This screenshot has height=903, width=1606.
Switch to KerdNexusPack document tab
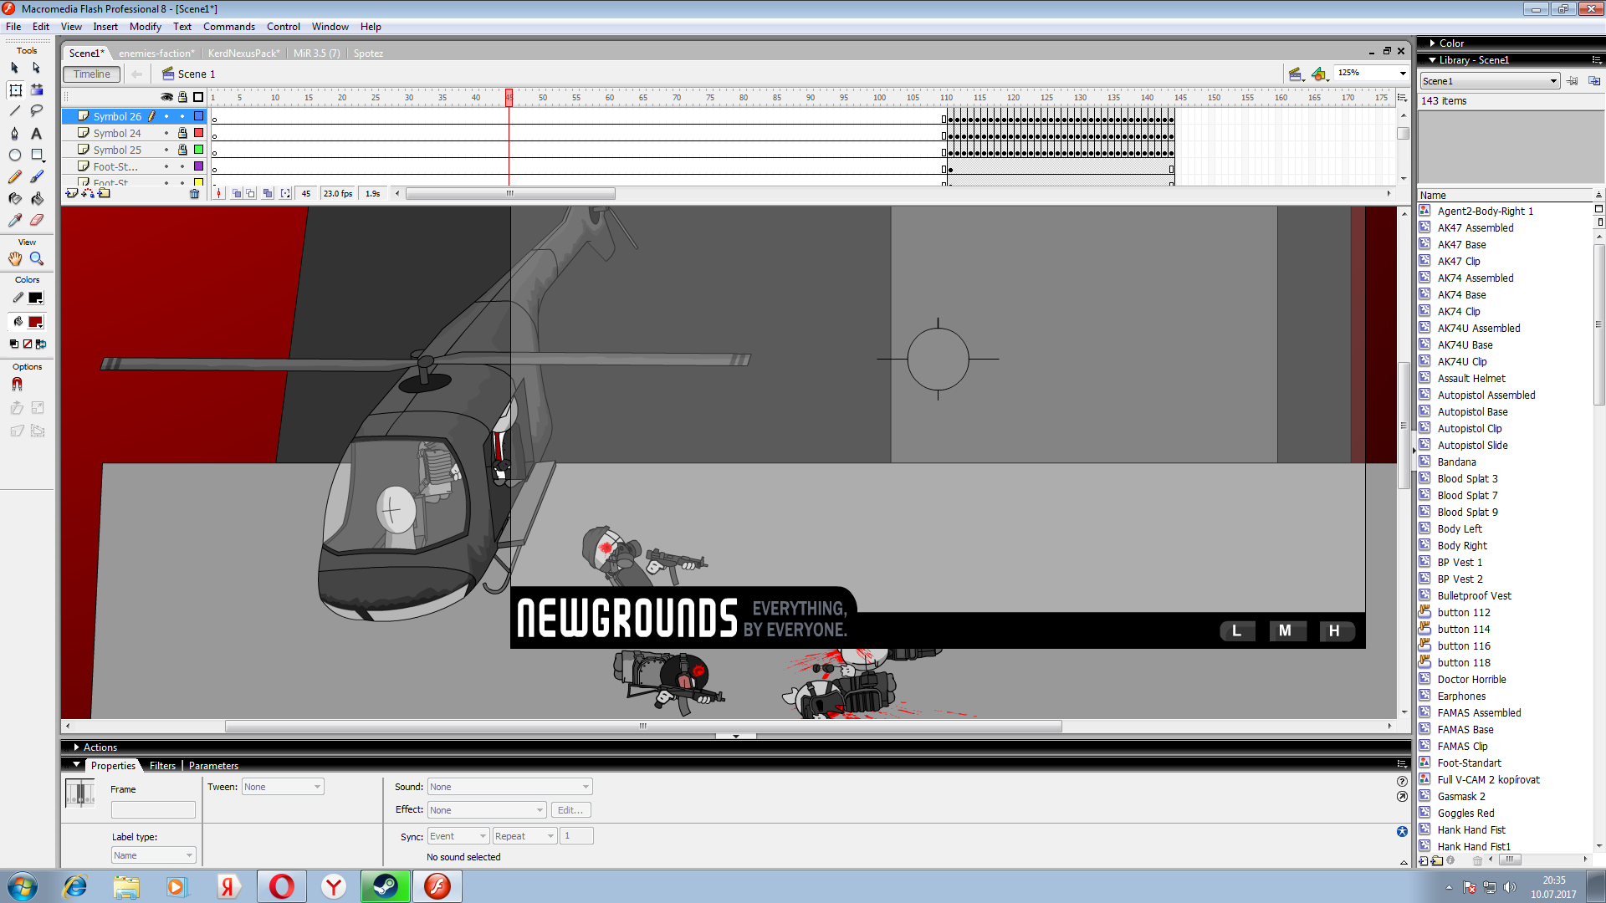click(x=243, y=54)
